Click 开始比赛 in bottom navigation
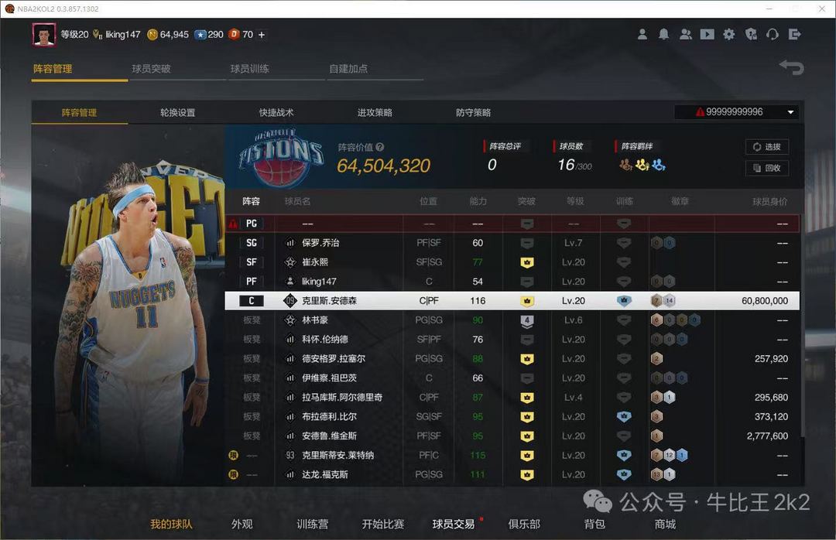Screen dimensions: 836x540 [x=383, y=524]
